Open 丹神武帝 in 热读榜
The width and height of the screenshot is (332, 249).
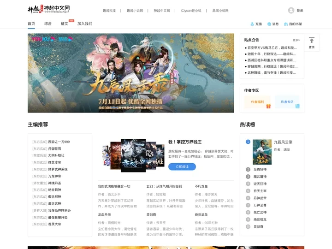tap(260, 198)
